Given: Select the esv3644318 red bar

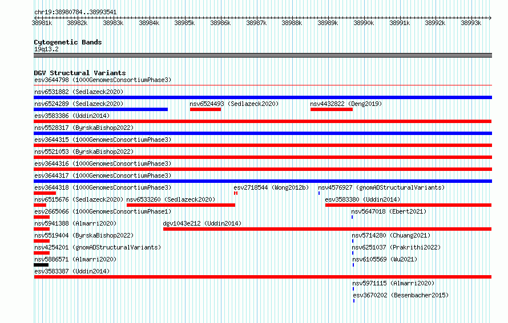Looking at the screenshot, I should point(45,193).
